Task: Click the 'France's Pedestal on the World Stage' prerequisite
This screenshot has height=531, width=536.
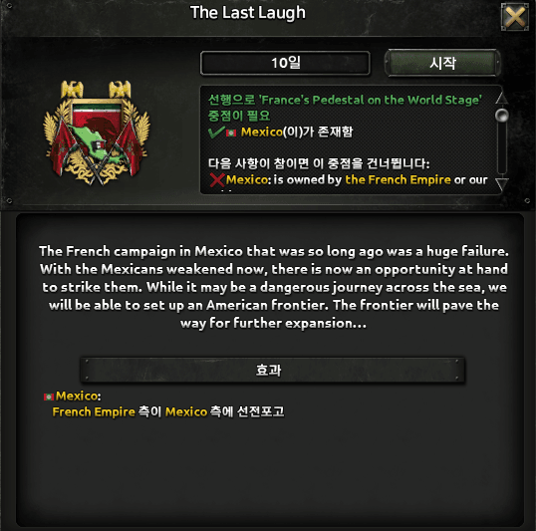Action: [371, 100]
